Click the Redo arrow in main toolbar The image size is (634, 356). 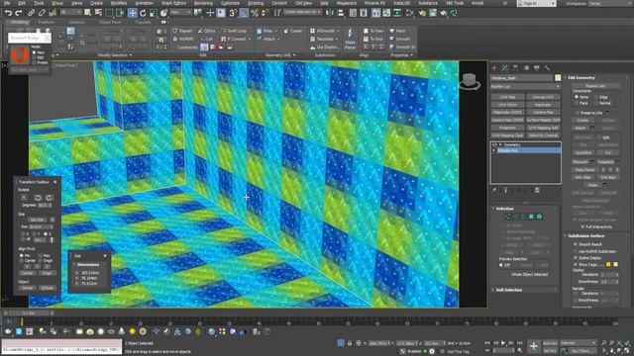[x=18, y=13]
